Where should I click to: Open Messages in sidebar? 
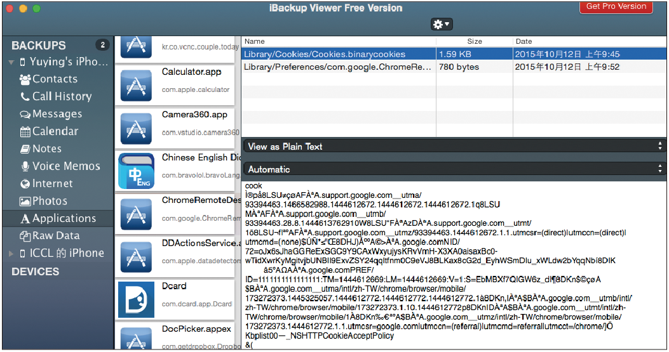(x=51, y=114)
